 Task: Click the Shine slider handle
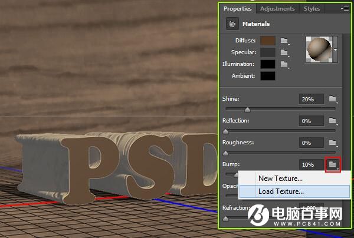point(247,110)
